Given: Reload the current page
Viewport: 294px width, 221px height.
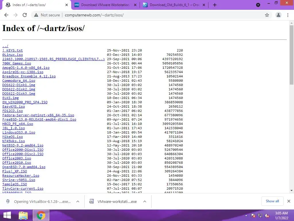Looking at the screenshot, I should [x=25, y=15].
